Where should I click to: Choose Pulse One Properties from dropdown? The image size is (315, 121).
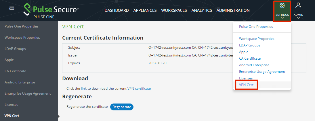point(256,27)
